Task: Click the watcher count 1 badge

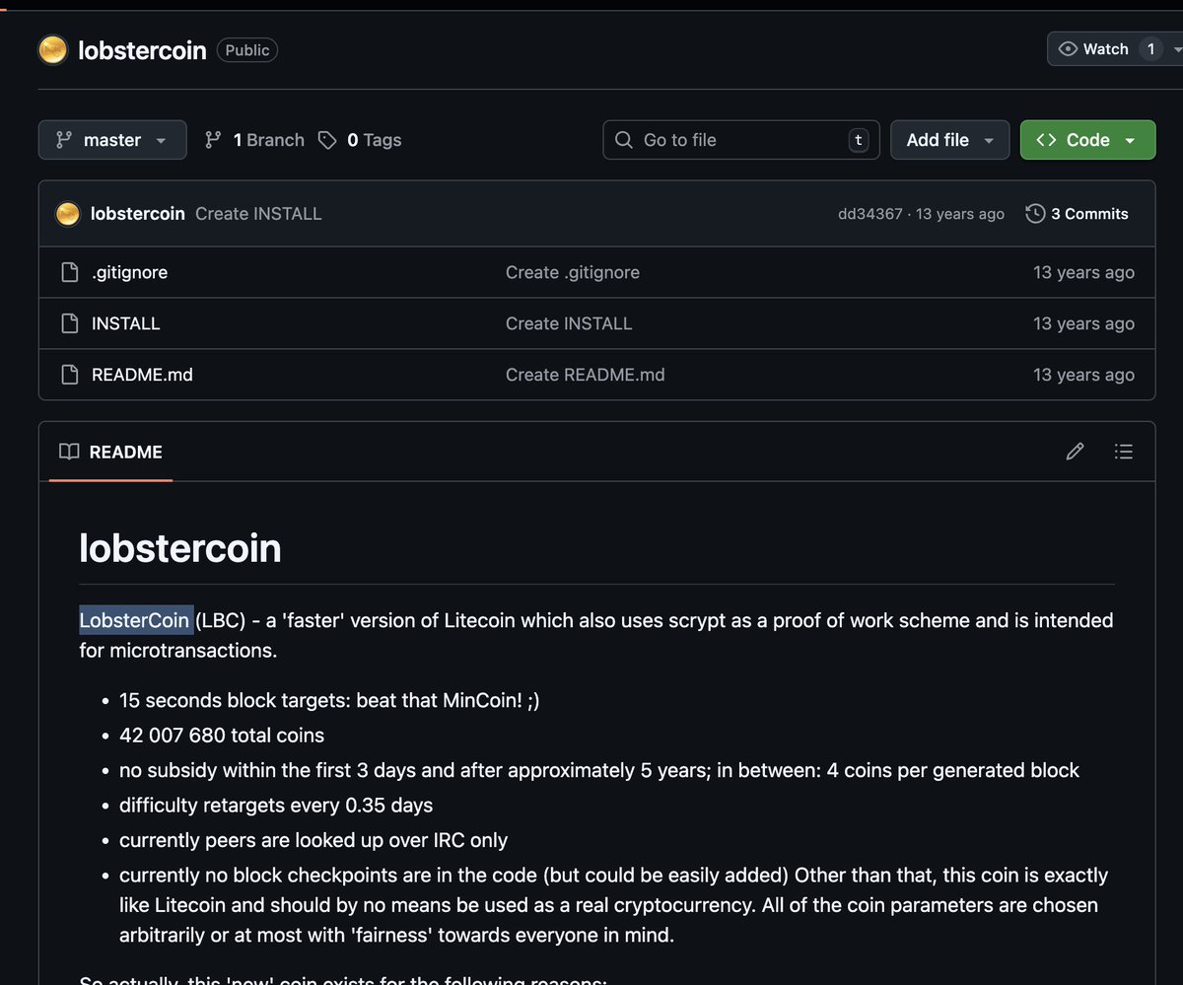Action: [1150, 49]
